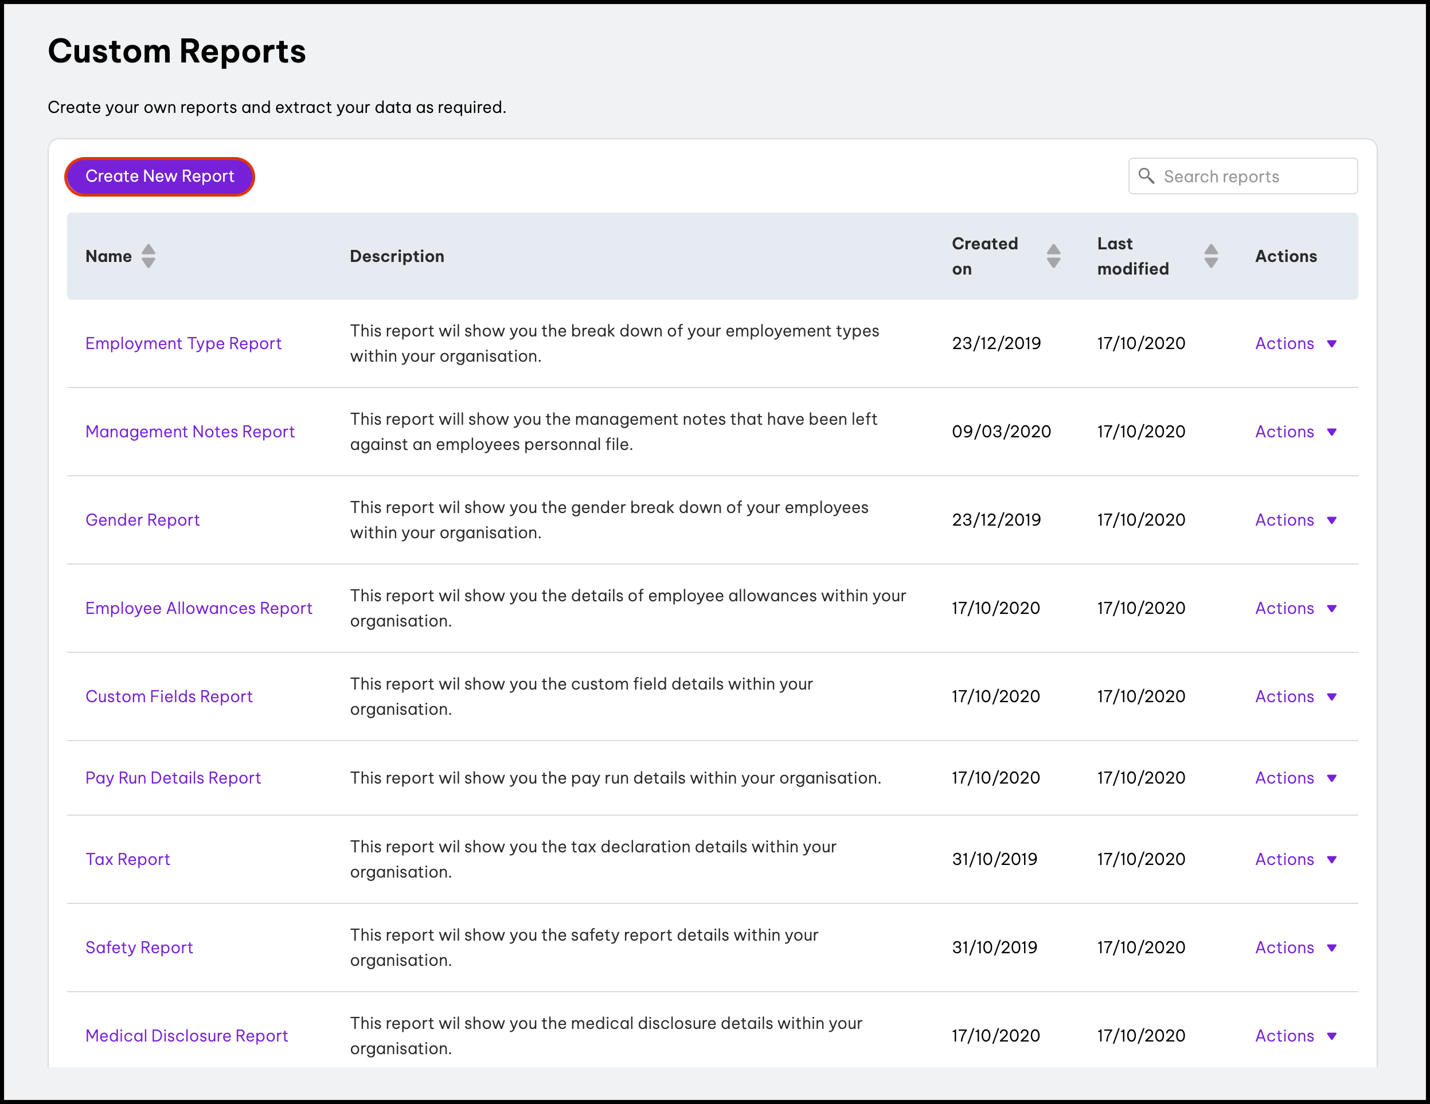Open the Gender Report link

tap(142, 520)
